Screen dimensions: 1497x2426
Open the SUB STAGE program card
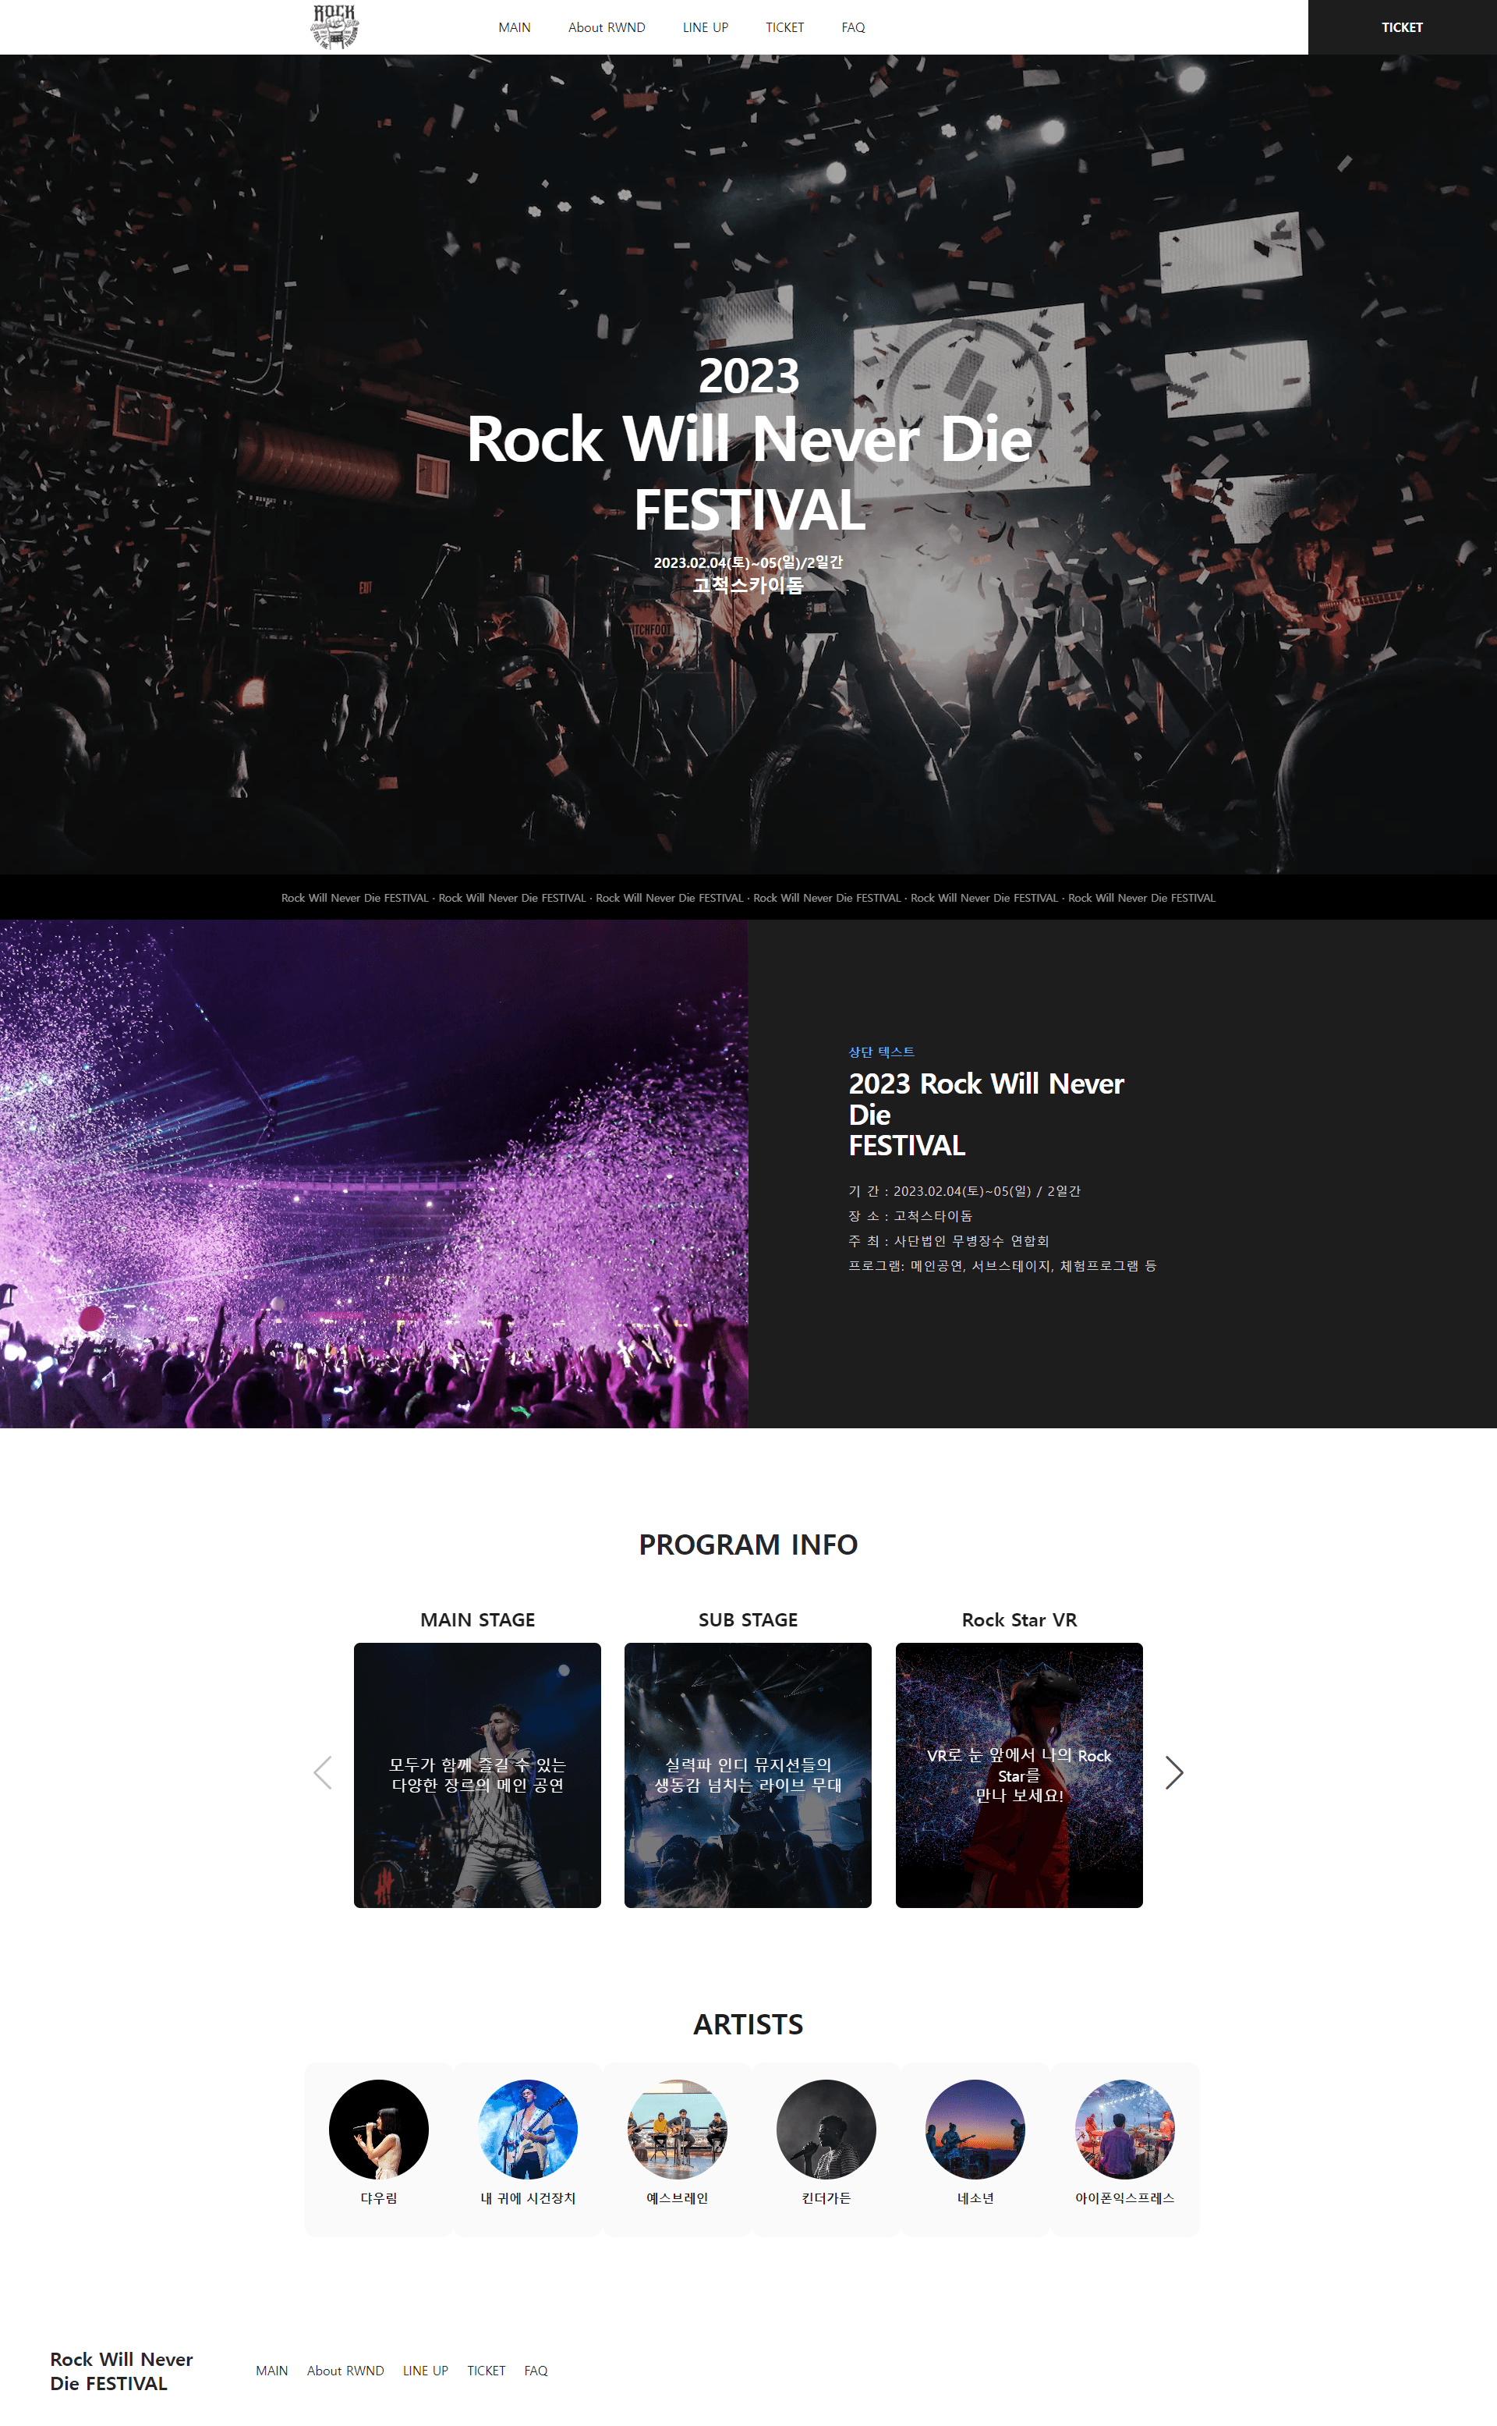coord(748,1775)
